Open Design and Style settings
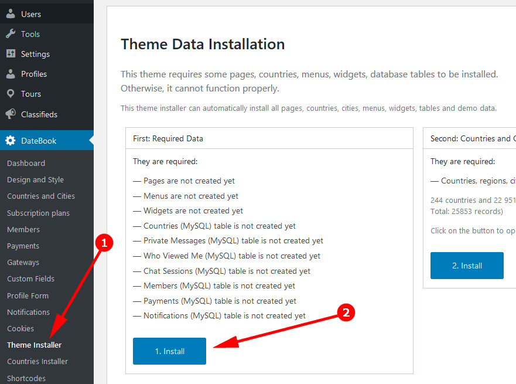Image resolution: width=516 pixels, height=384 pixels. coord(35,179)
